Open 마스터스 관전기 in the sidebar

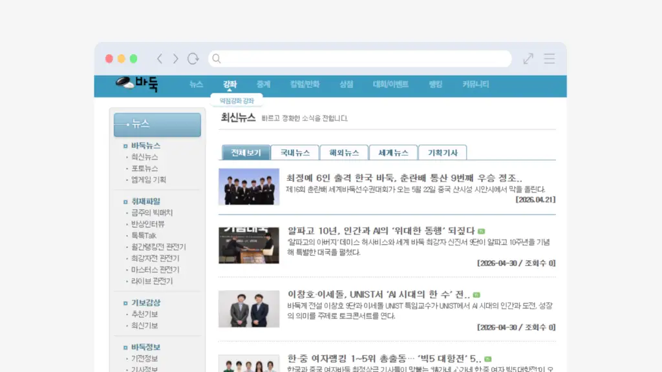click(x=155, y=270)
